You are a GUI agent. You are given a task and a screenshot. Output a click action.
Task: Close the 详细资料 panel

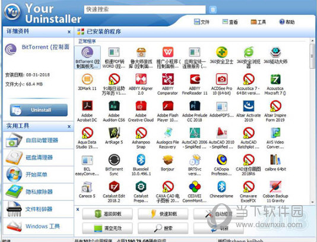pyautogui.click(x=69, y=32)
